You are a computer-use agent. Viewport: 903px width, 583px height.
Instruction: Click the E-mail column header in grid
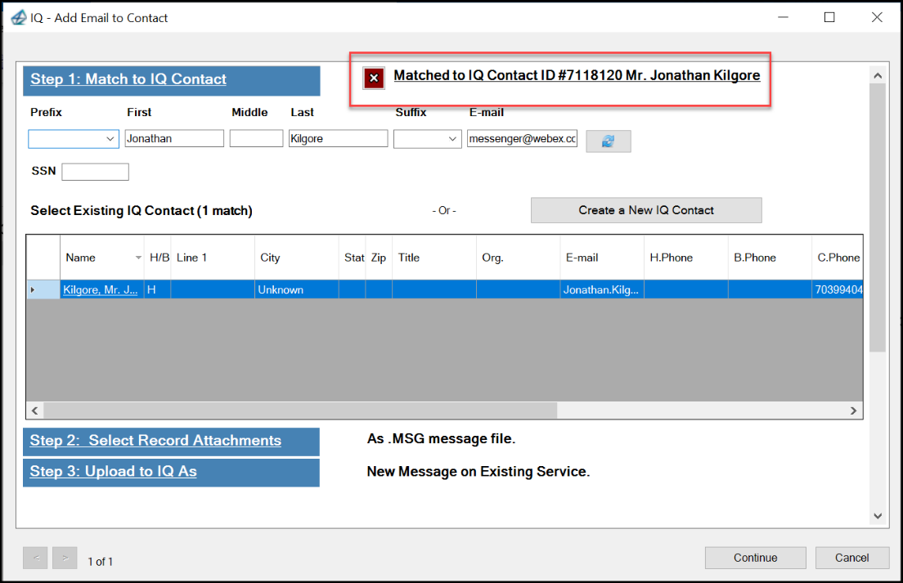click(x=602, y=258)
